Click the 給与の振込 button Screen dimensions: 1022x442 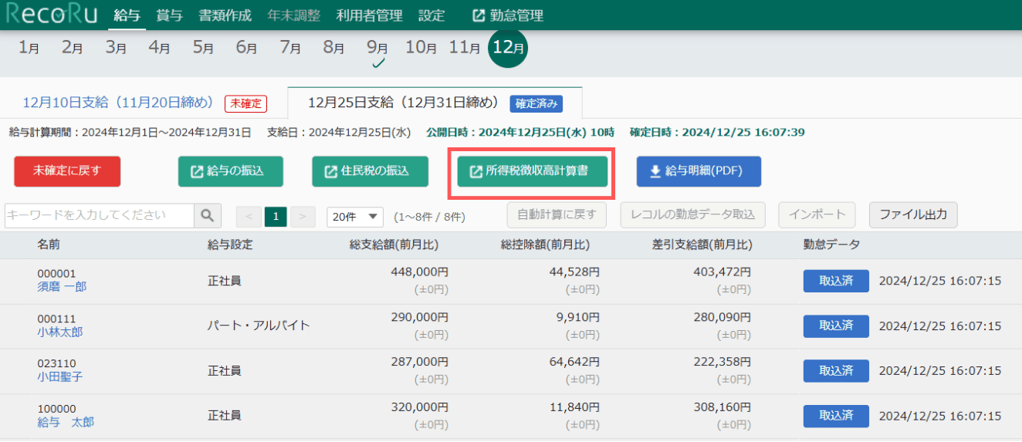coord(231,171)
